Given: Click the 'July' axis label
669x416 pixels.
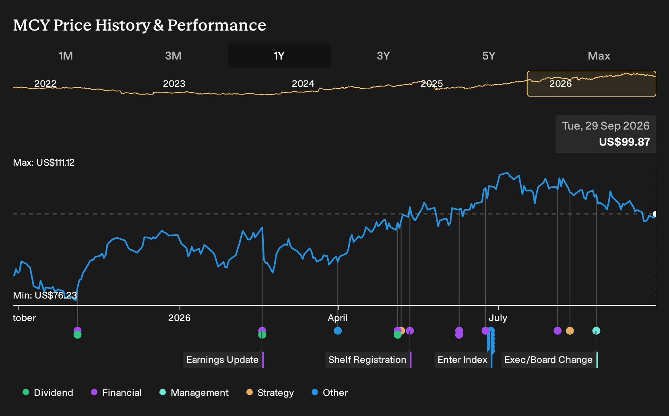Looking at the screenshot, I should 498,318.
